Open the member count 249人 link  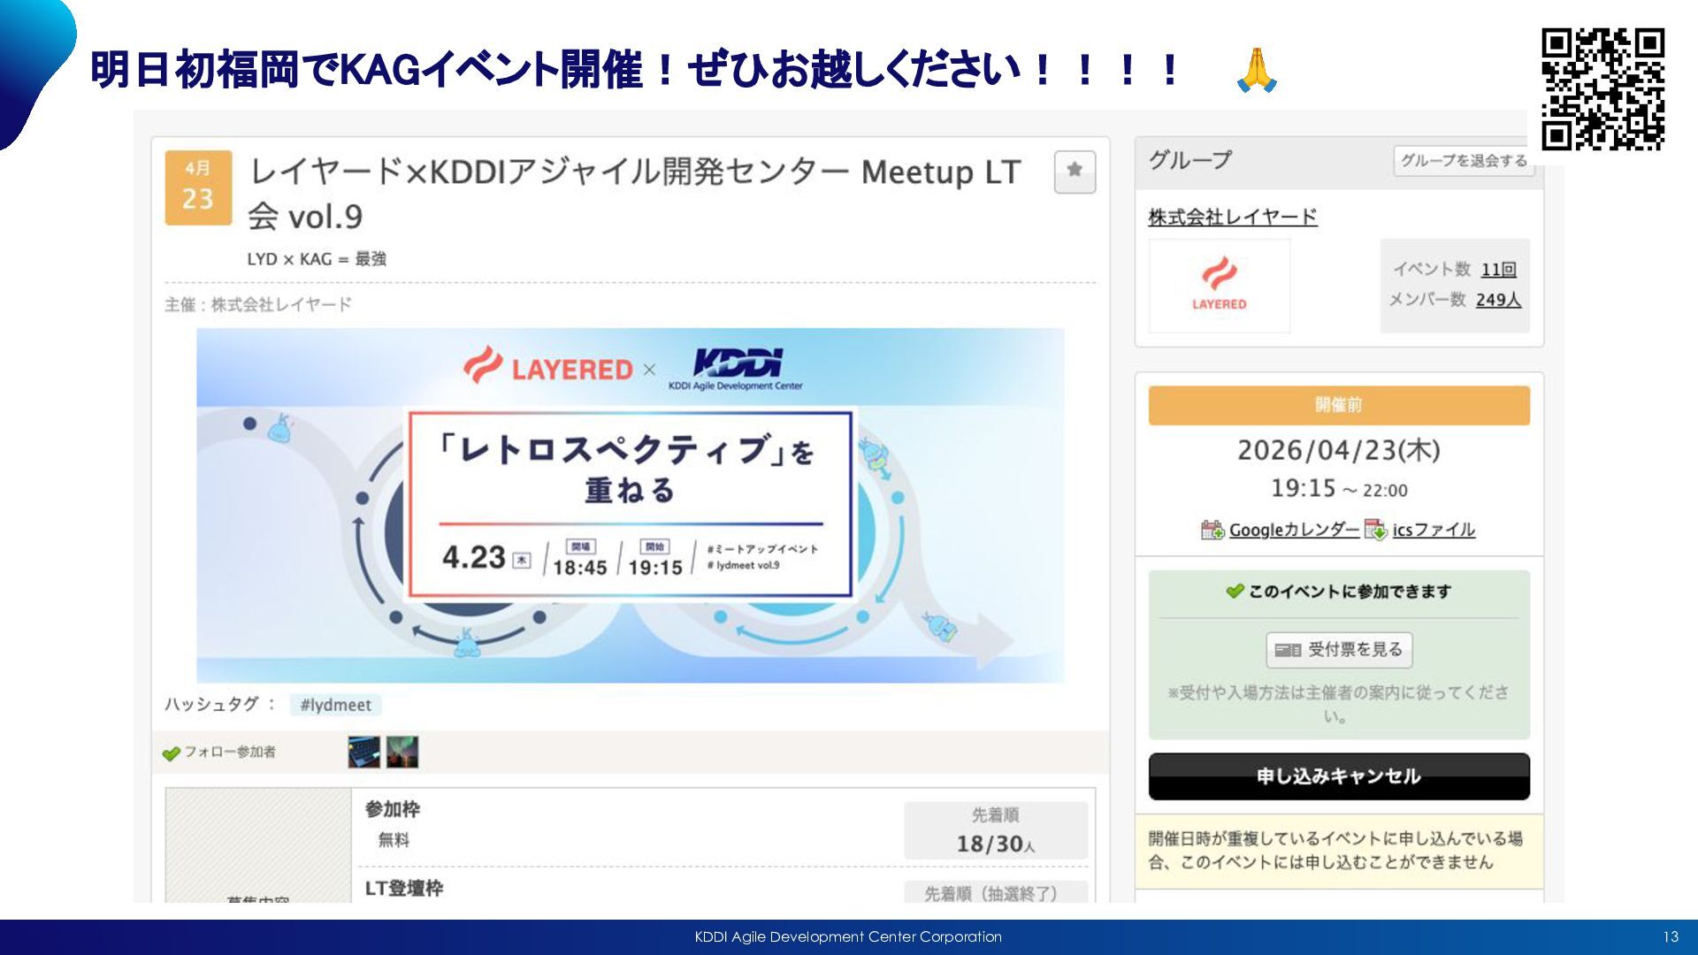tap(1498, 300)
